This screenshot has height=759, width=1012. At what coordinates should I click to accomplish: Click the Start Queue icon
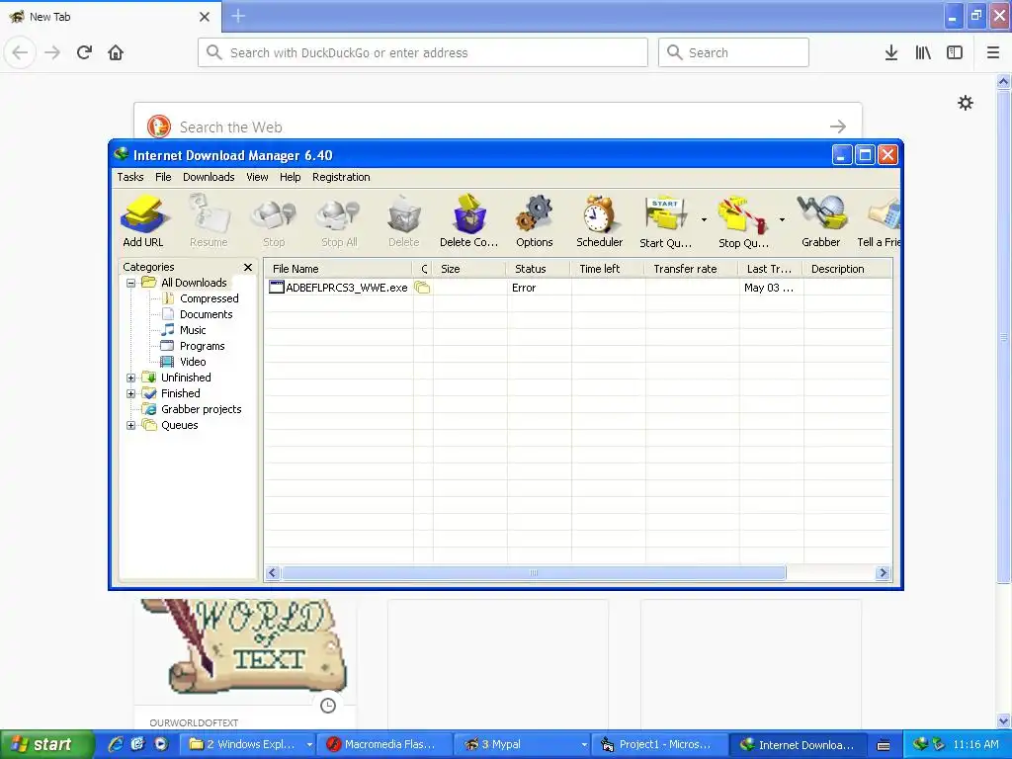tap(665, 221)
